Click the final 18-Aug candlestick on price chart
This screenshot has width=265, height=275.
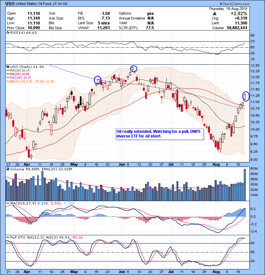pos(245,97)
